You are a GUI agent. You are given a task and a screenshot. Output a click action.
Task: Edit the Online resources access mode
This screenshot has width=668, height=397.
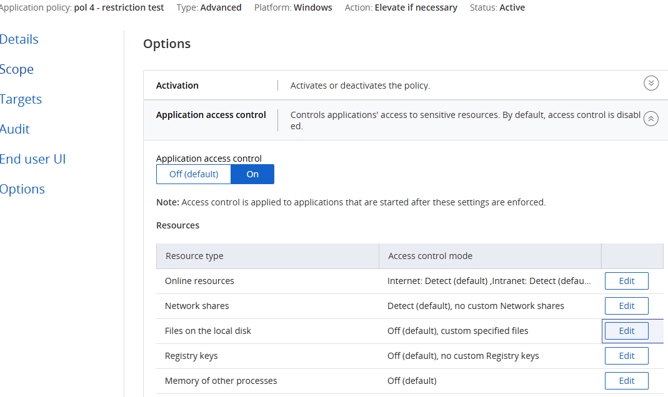coord(626,281)
